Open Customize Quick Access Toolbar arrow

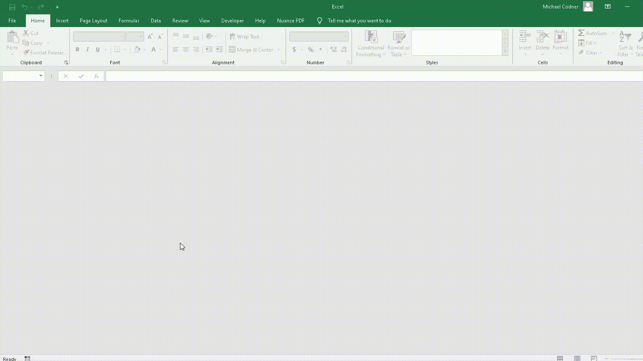pyautogui.click(x=57, y=7)
